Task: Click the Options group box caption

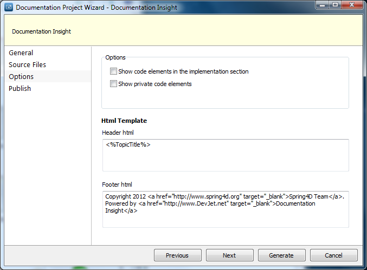Action: 115,57
